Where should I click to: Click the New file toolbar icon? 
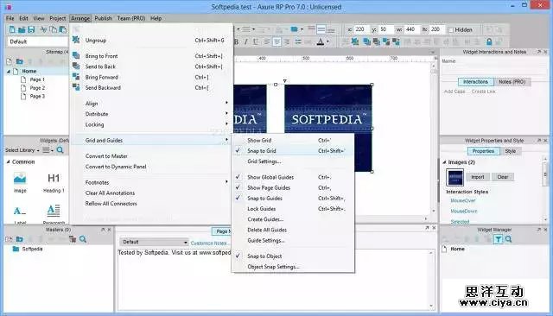pyautogui.click(x=12, y=29)
